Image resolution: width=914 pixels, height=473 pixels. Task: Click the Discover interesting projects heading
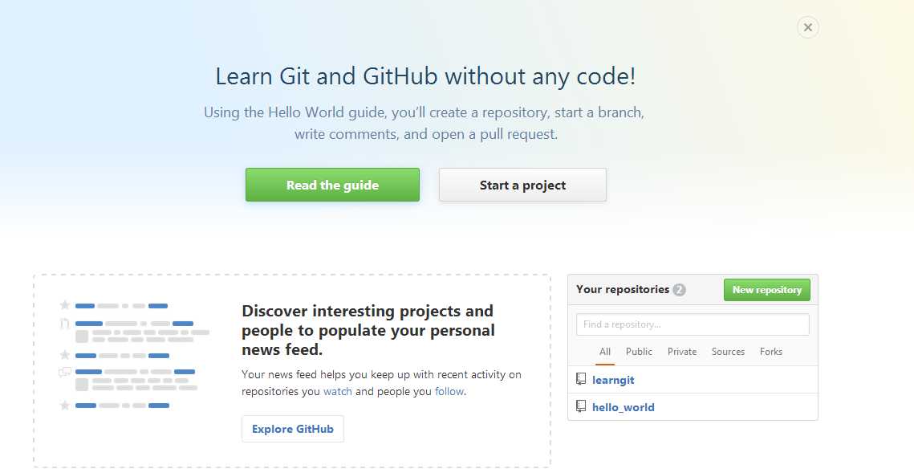[x=368, y=330]
